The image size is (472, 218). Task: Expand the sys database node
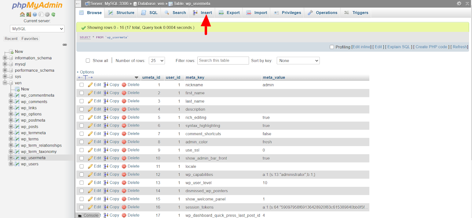coord(5,76)
